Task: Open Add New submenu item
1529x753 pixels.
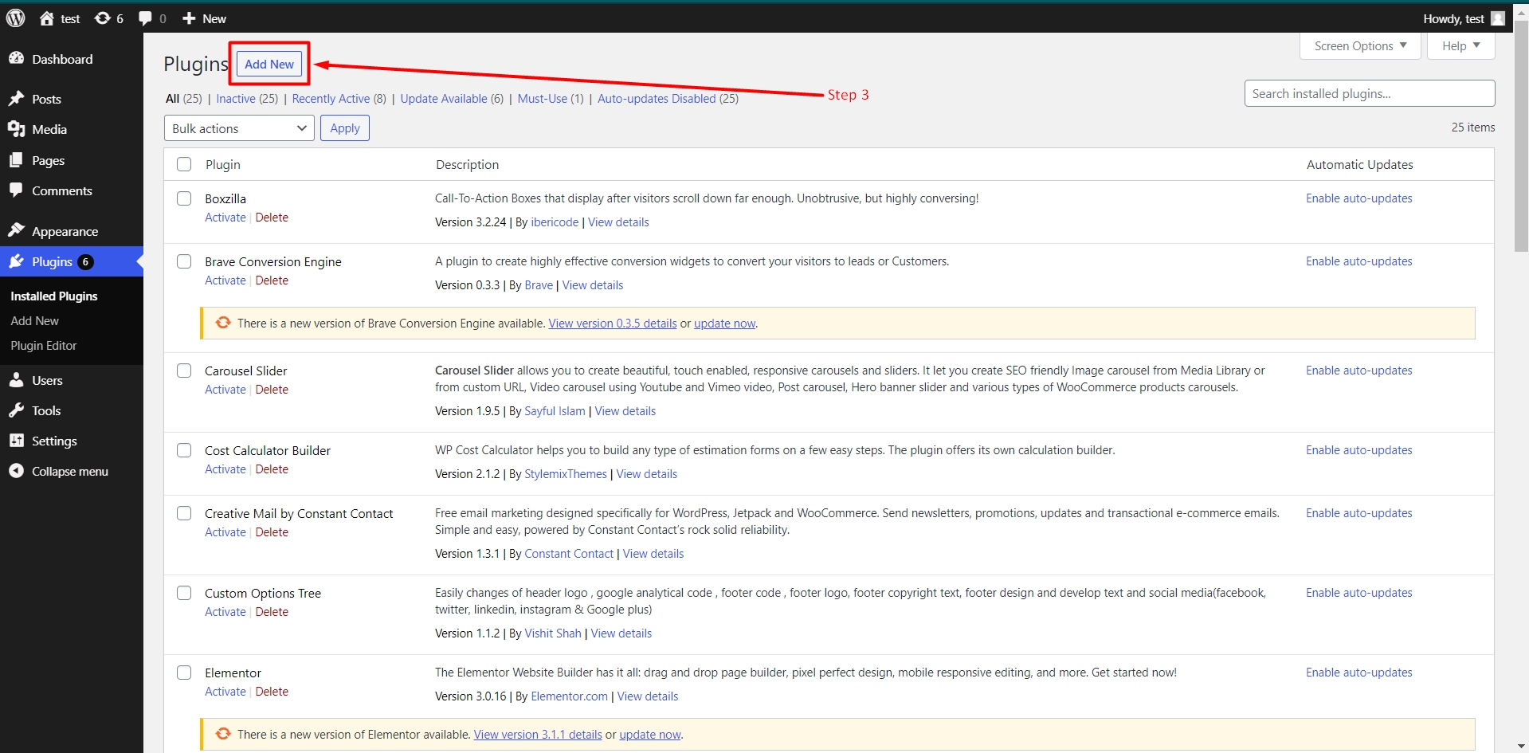Action: tap(34, 320)
